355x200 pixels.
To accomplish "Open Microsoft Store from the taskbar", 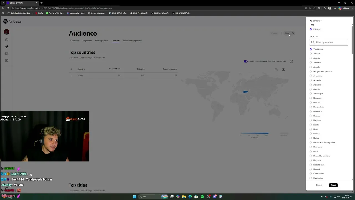I will (196, 197).
